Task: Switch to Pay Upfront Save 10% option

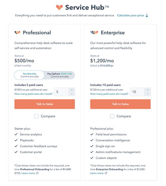Action: pos(60,75)
